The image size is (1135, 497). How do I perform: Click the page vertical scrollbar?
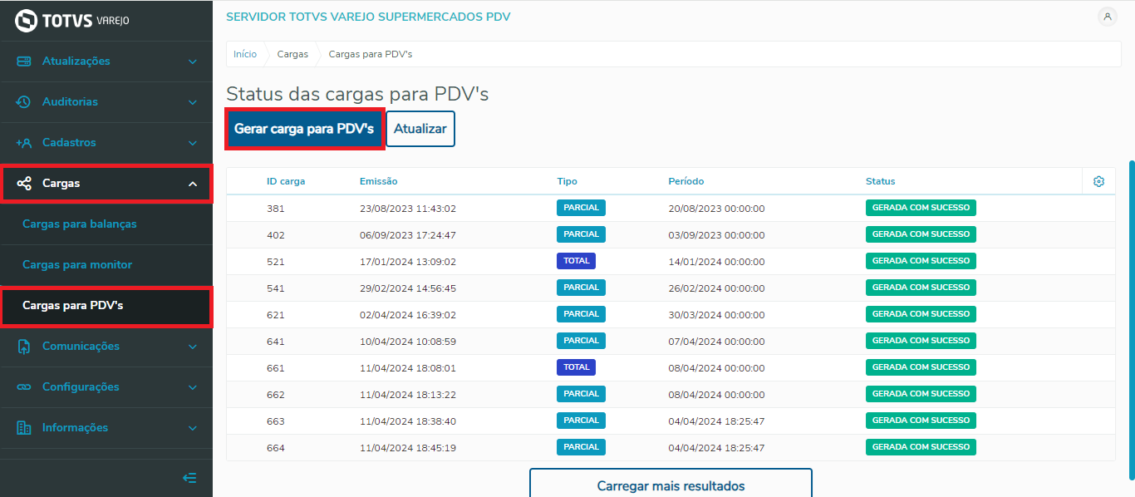pyautogui.click(x=1131, y=320)
